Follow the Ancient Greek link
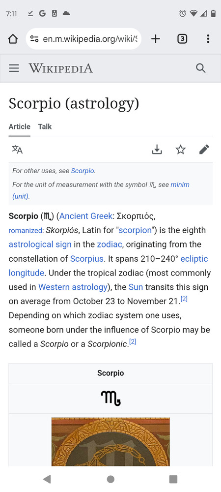 click(x=86, y=216)
